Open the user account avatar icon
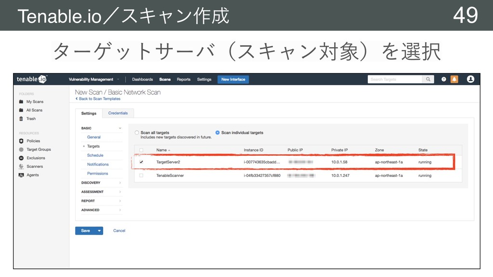This screenshot has width=493, height=277. click(470, 79)
